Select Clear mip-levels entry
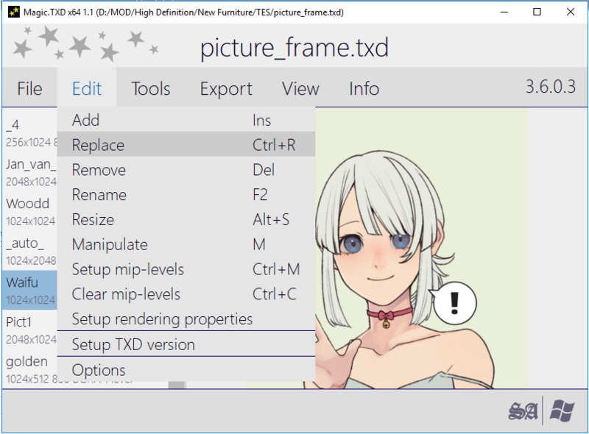 tap(186, 294)
